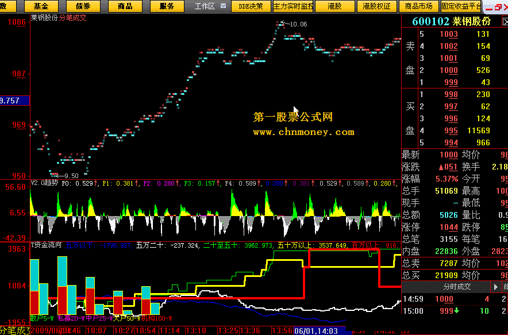
Task: Click 涨停 value 1044
Action: click(x=449, y=227)
